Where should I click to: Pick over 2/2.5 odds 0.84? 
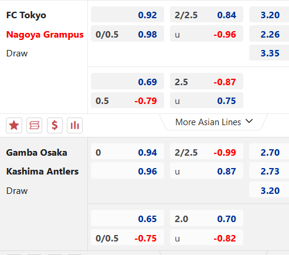[206, 15]
